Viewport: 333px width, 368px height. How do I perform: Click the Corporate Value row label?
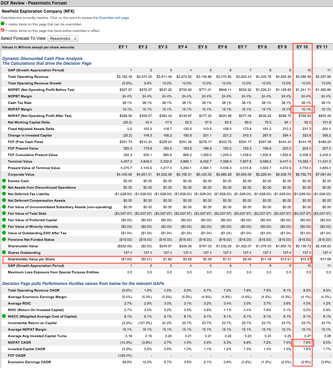pyautogui.click(x=21, y=175)
